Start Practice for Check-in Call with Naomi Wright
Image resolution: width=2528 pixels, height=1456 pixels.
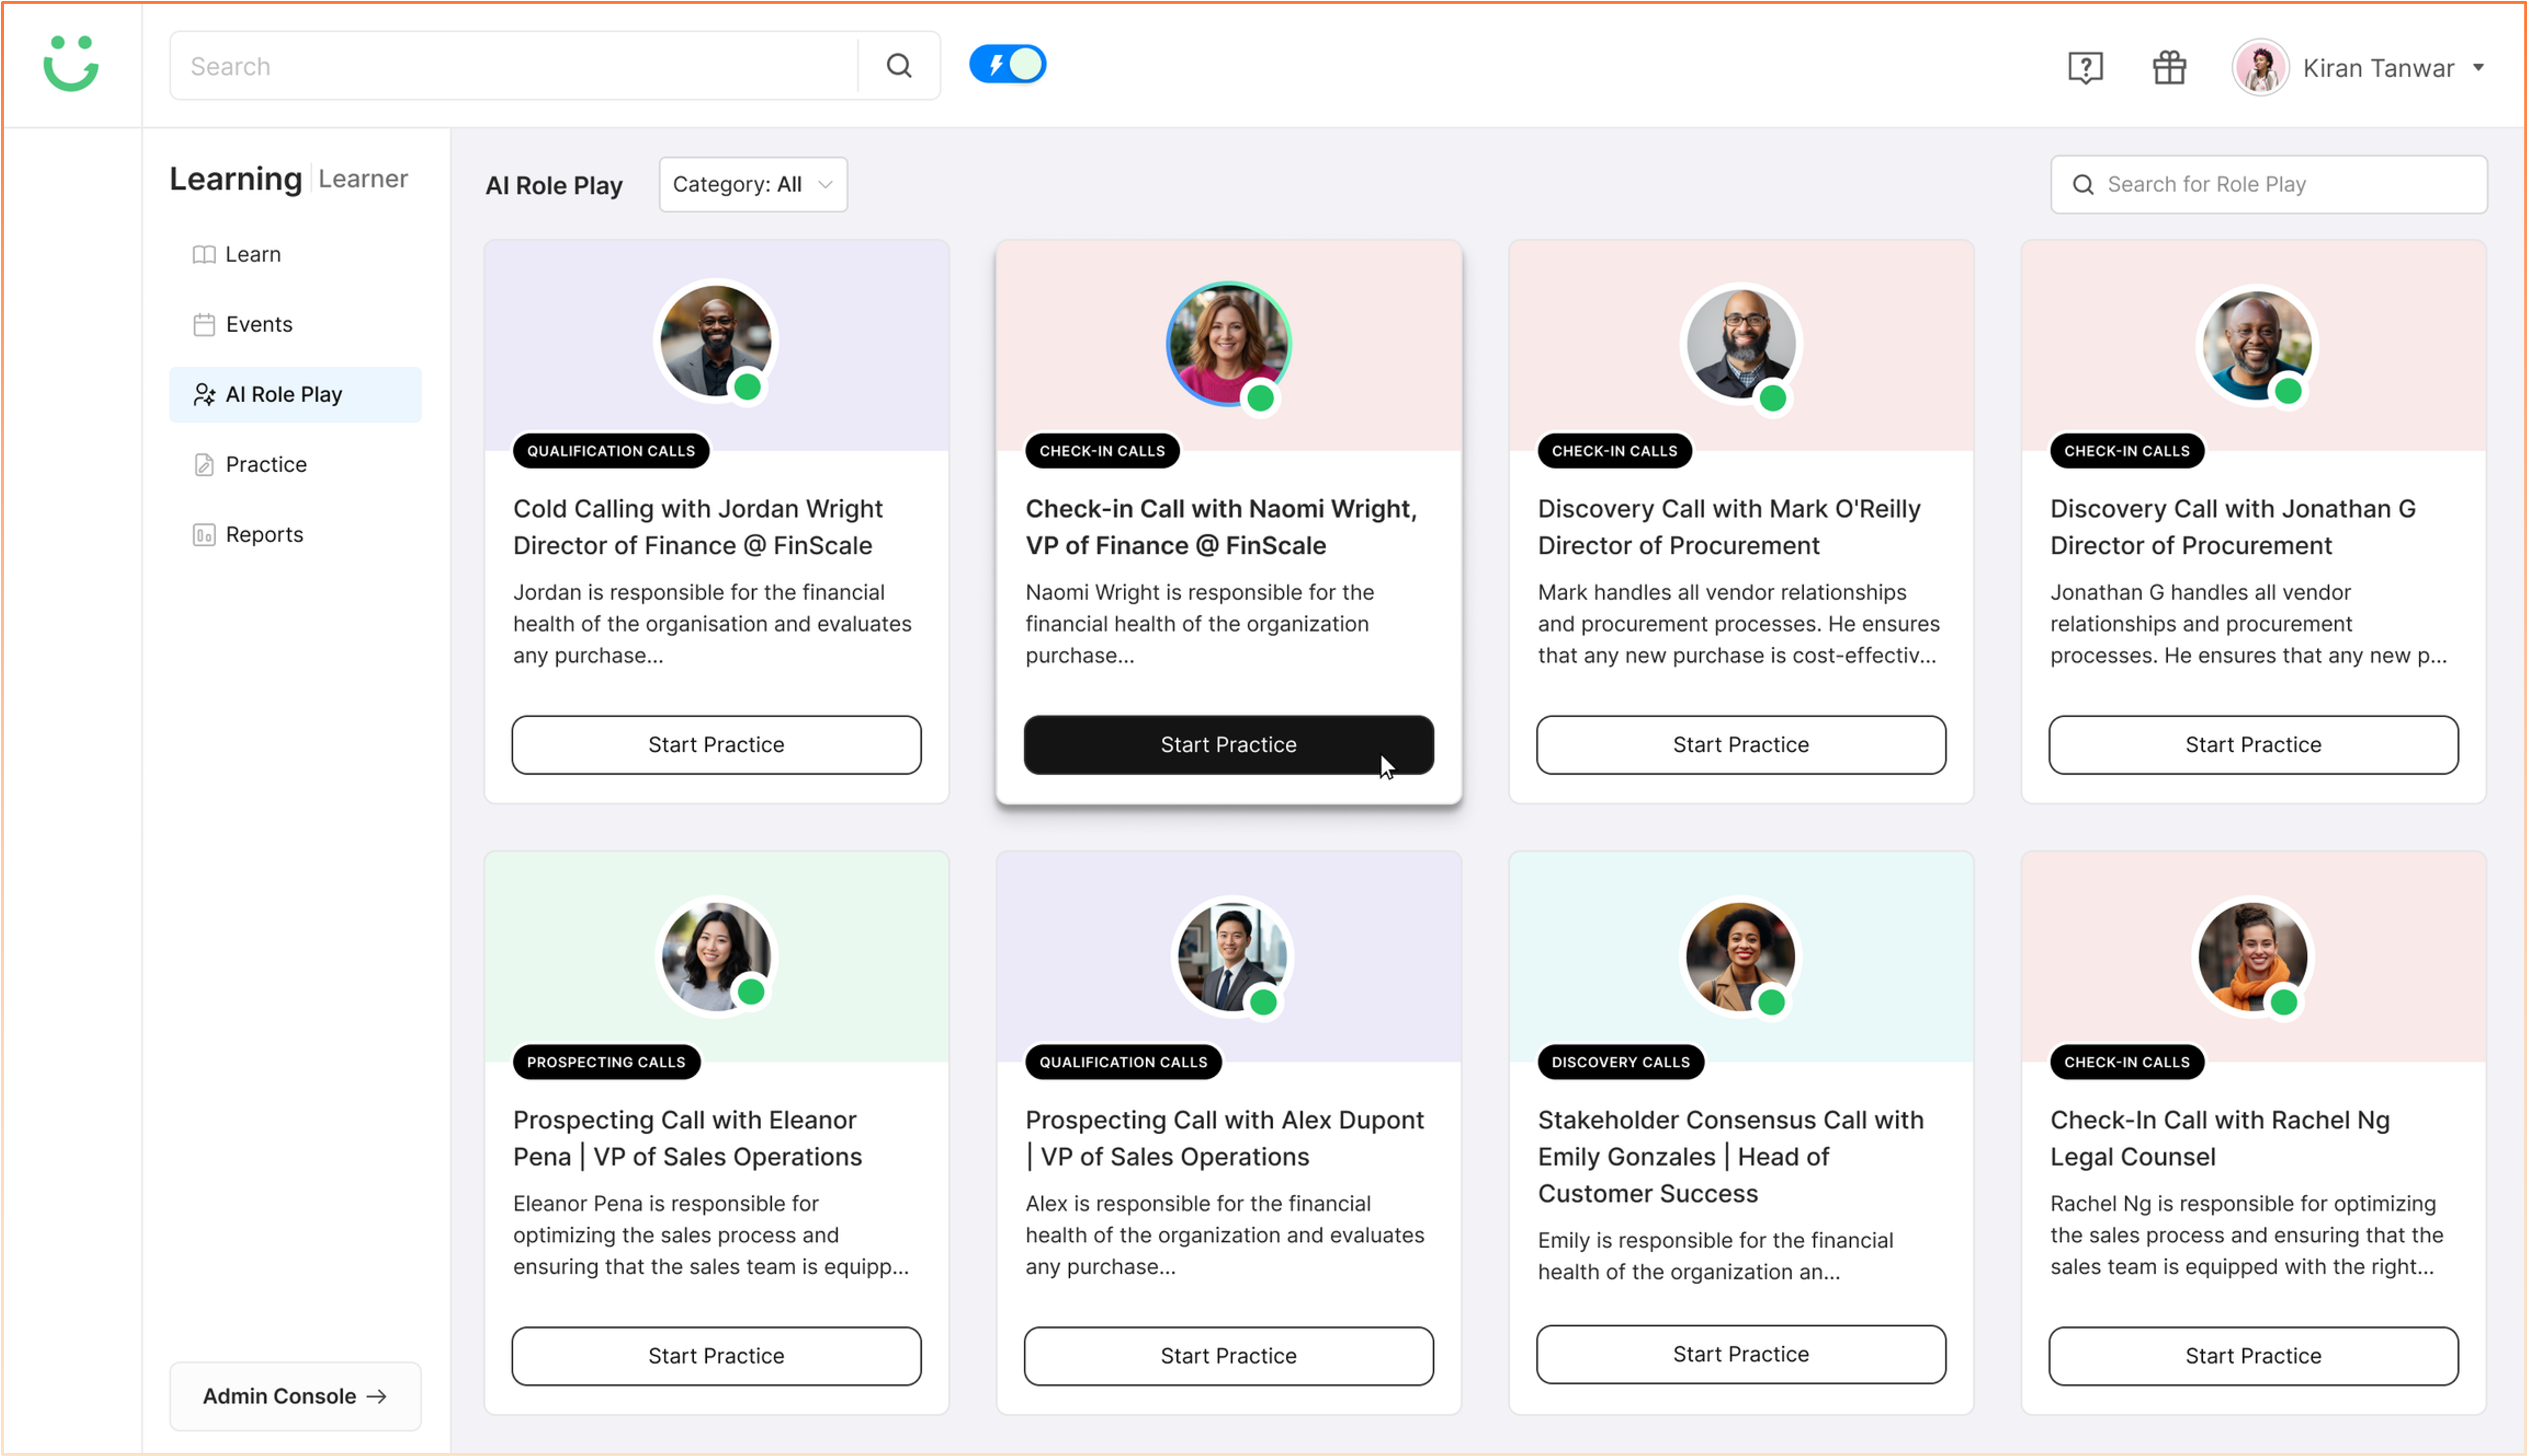[1229, 745]
